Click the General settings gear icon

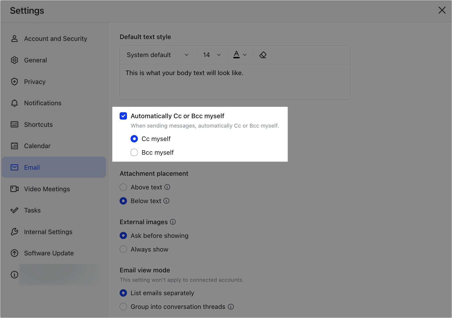[x=14, y=60]
